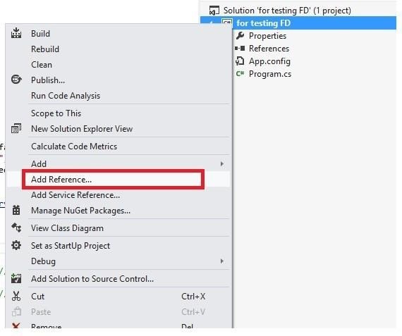Select the References node
402x336 pixels.
coord(269,49)
